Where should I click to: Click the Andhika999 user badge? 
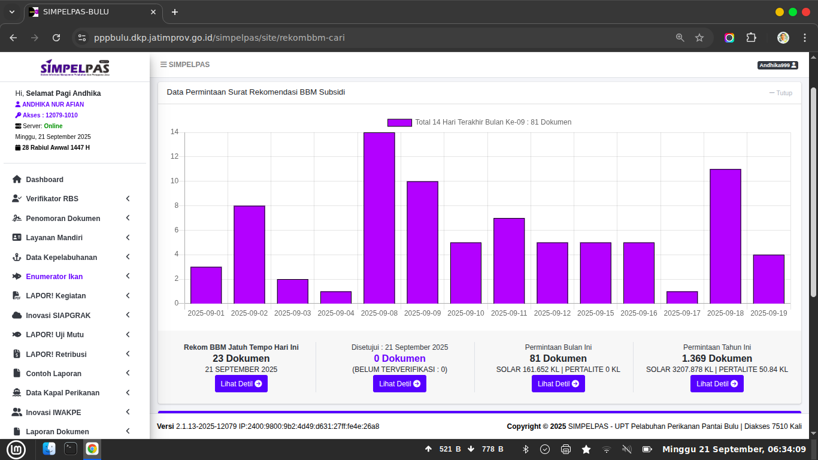point(777,65)
